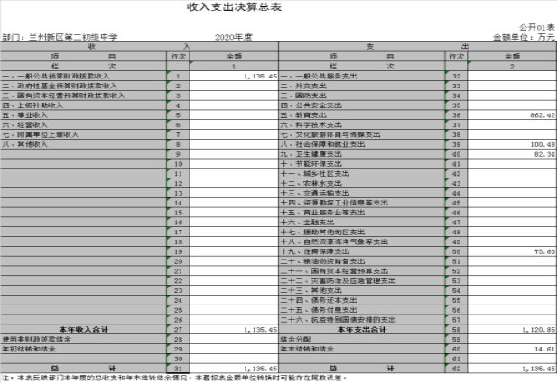Select the 本年收入合计 cell
This screenshot has width=557, height=383.
[83, 329]
